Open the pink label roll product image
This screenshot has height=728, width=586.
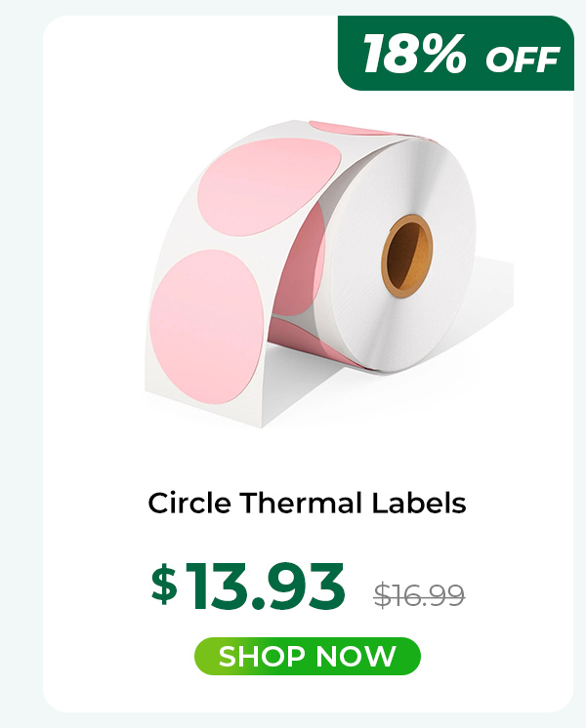[x=329, y=273]
